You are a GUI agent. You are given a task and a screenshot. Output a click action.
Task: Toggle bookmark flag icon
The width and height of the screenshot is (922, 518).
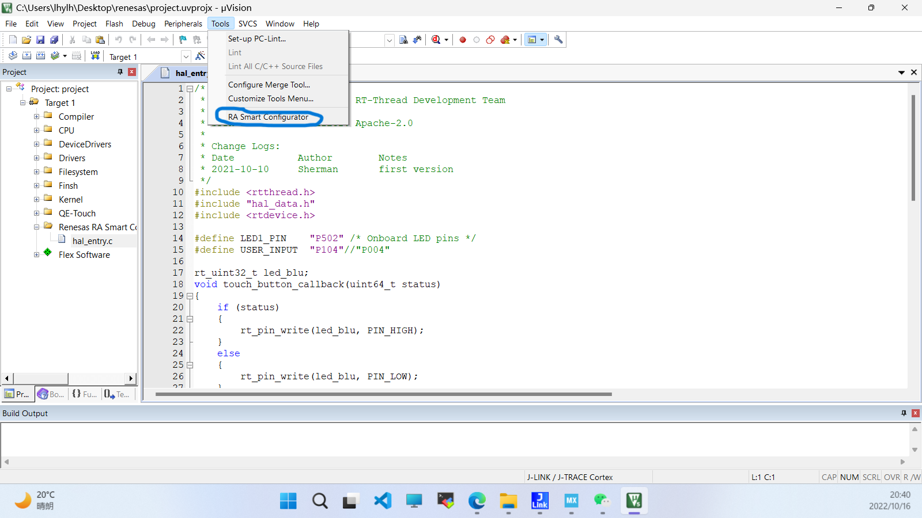tap(183, 40)
